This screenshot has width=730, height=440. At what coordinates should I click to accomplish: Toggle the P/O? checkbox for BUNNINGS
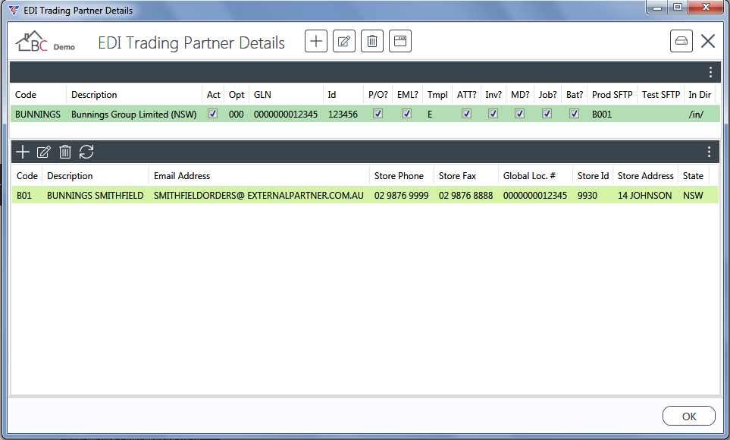tap(378, 113)
